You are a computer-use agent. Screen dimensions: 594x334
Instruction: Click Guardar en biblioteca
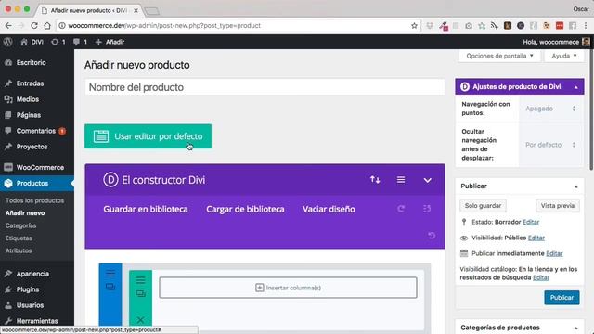pos(146,209)
